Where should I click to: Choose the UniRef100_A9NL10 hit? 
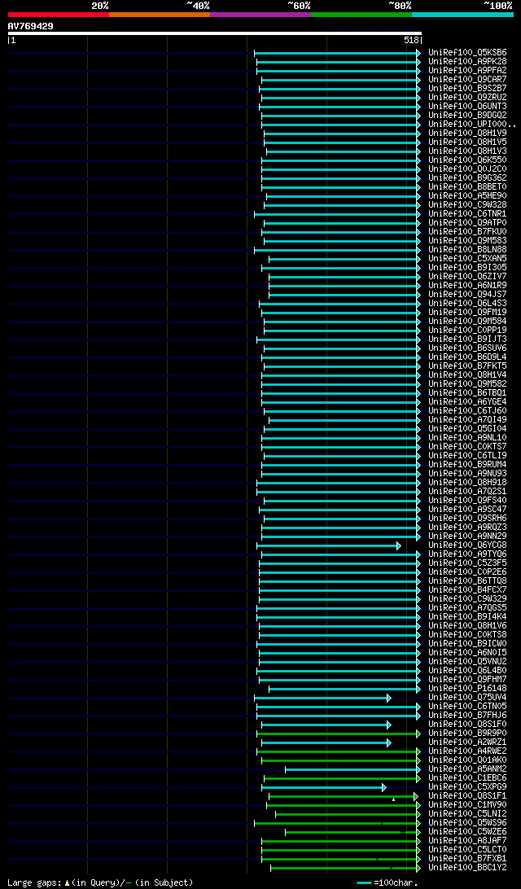click(x=468, y=437)
